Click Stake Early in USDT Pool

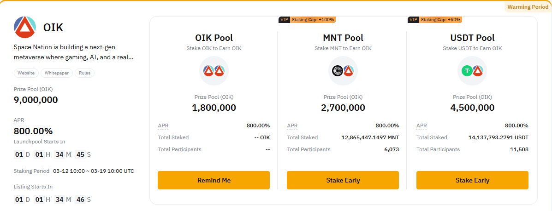[x=472, y=180]
